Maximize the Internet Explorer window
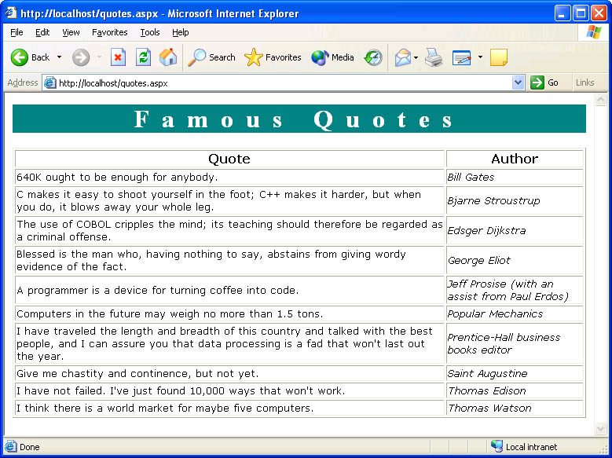This screenshot has height=458, width=612. pyautogui.click(x=581, y=13)
